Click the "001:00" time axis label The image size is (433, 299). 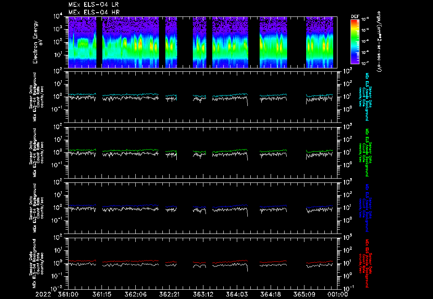338,295
